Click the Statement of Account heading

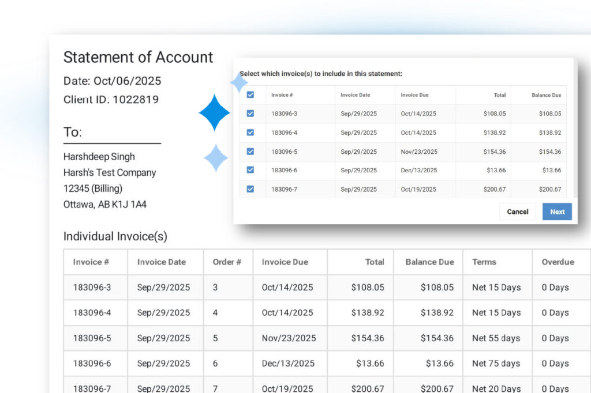click(x=138, y=57)
